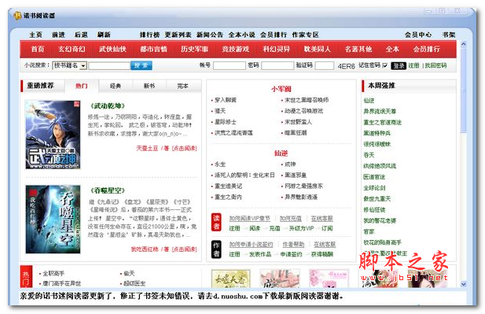This screenshot has width=485, height=314.
Task: Click the red 读者 reader badge
Action: tap(216, 223)
